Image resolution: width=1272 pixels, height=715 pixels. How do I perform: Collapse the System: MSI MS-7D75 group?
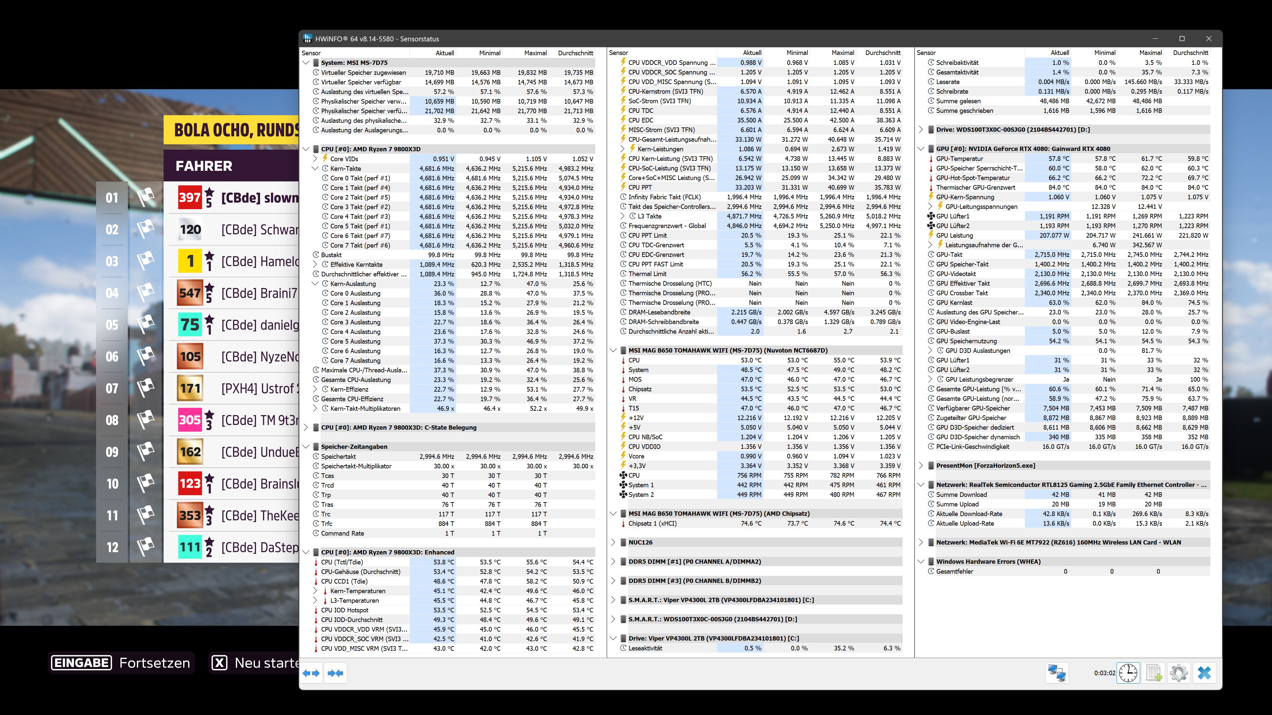[306, 63]
